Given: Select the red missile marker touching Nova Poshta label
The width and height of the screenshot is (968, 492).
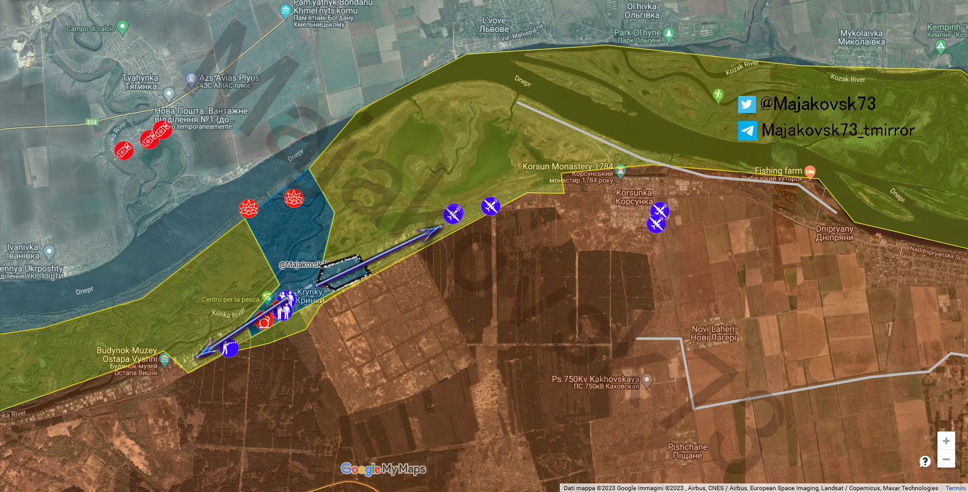Looking at the screenshot, I should coord(161,130).
